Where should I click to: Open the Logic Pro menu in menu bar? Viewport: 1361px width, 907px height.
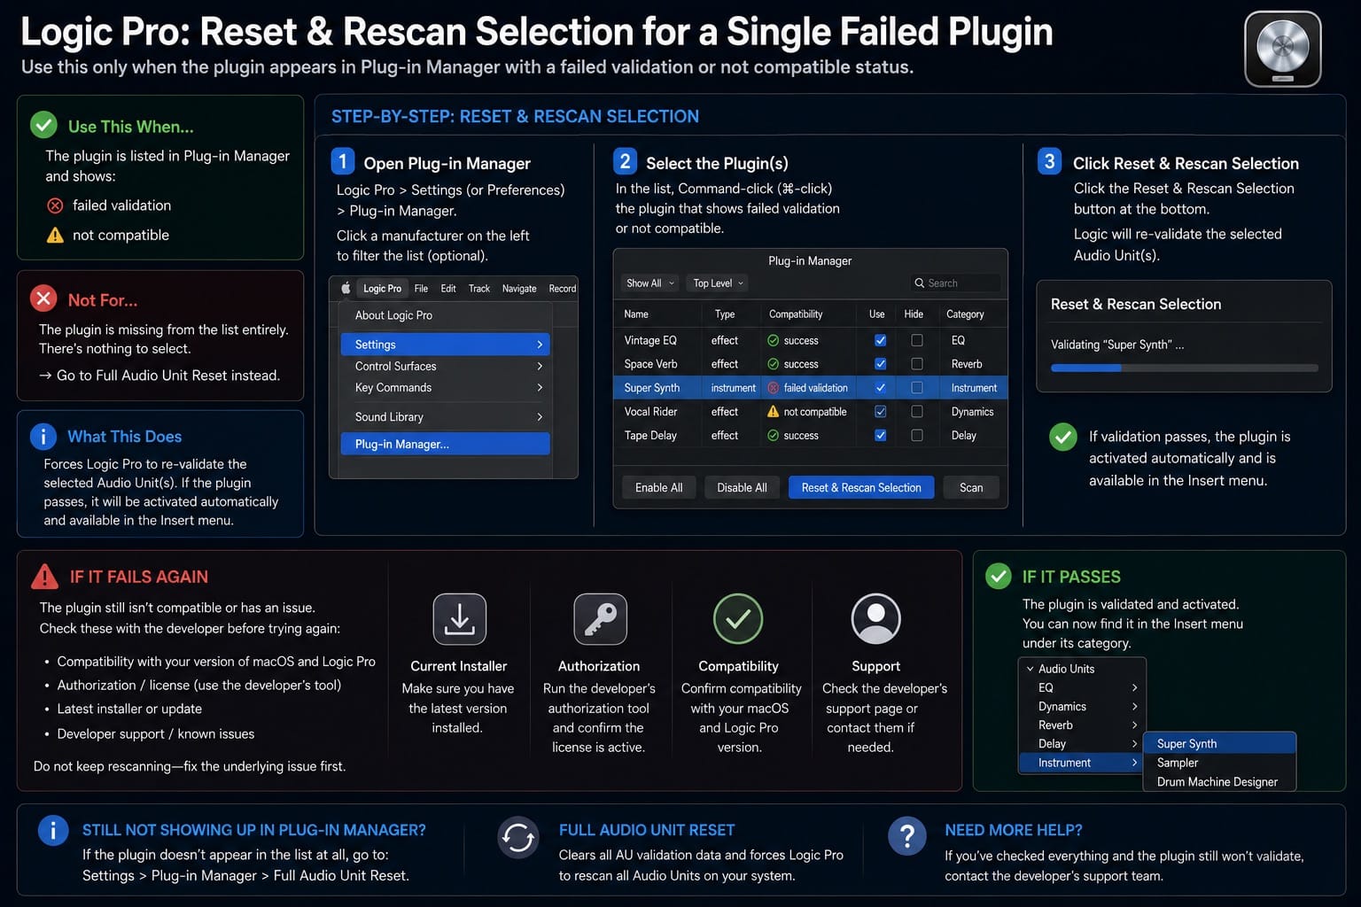(x=382, y=289)
